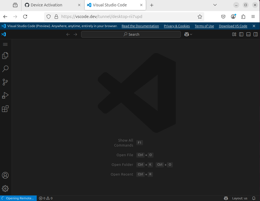The image size is (260, 201).
Task: Open the Explorer sidebar icon
Action: [5, 55]
